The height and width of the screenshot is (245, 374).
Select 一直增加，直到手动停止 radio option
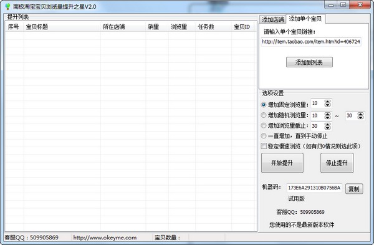263,136
